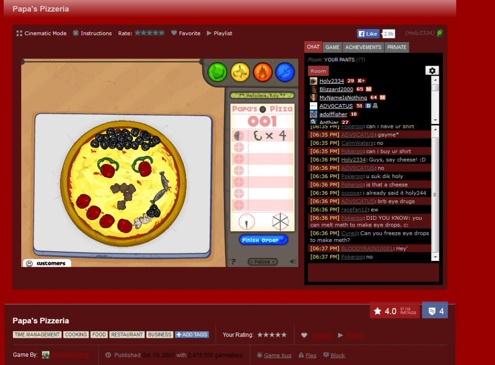Screen dimensions: 495x365
Task: Open FliplineStudios developer link
Action: [70, 355]
